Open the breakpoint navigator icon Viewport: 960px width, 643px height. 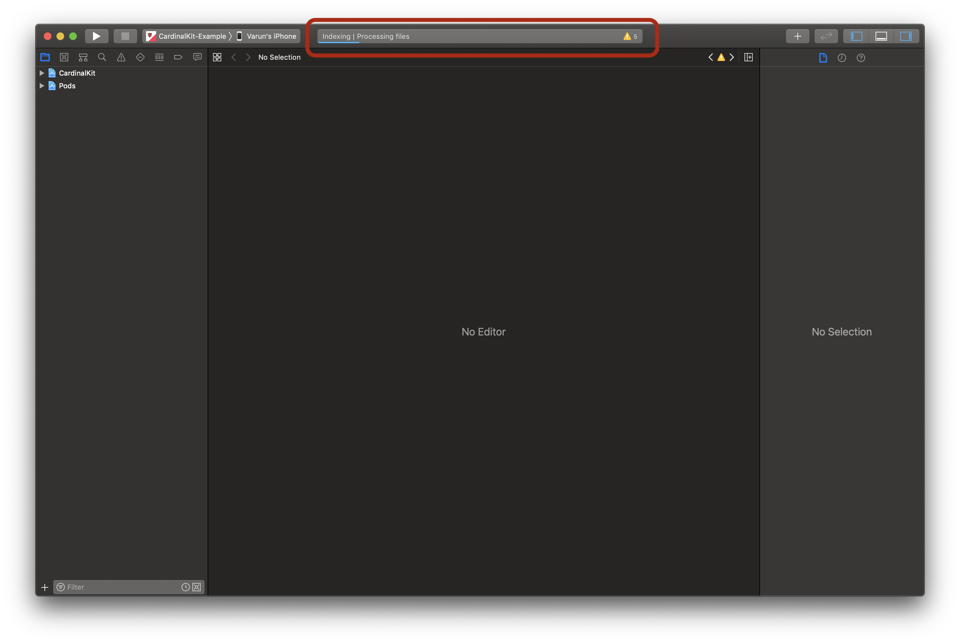178,58
